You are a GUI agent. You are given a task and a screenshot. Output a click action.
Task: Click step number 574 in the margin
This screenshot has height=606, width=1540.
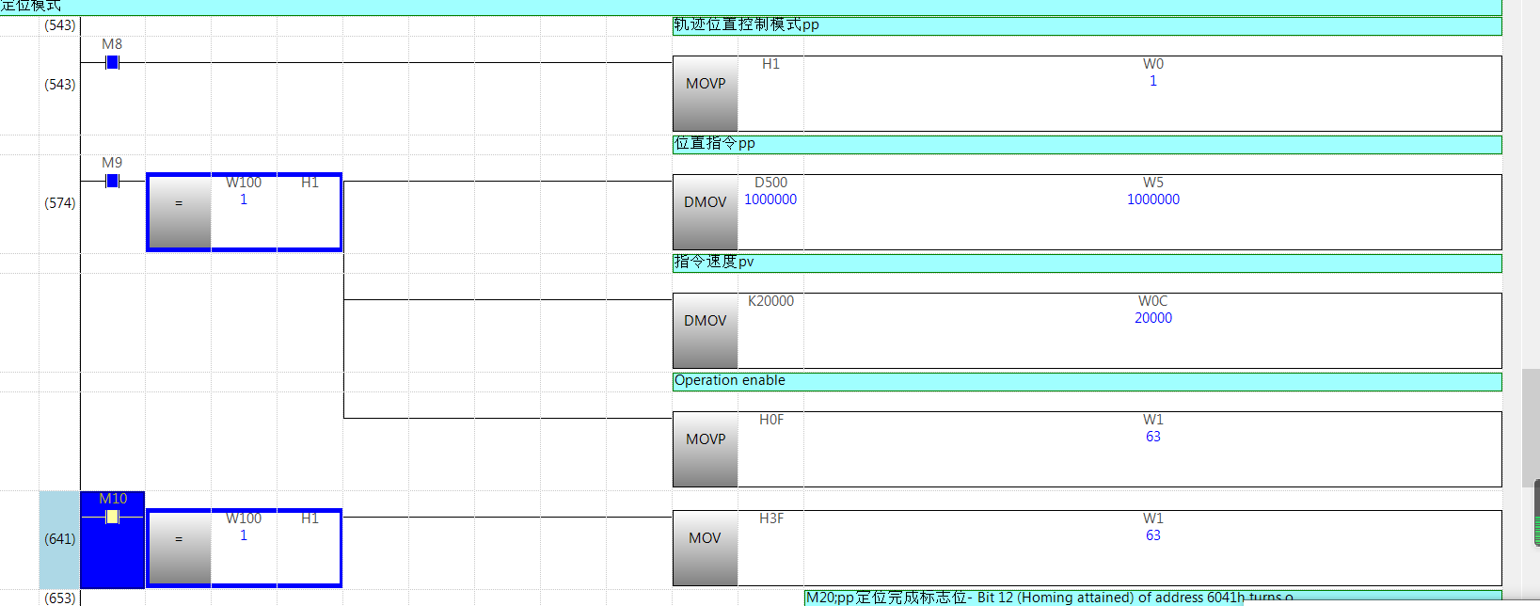tap(60, 203)
